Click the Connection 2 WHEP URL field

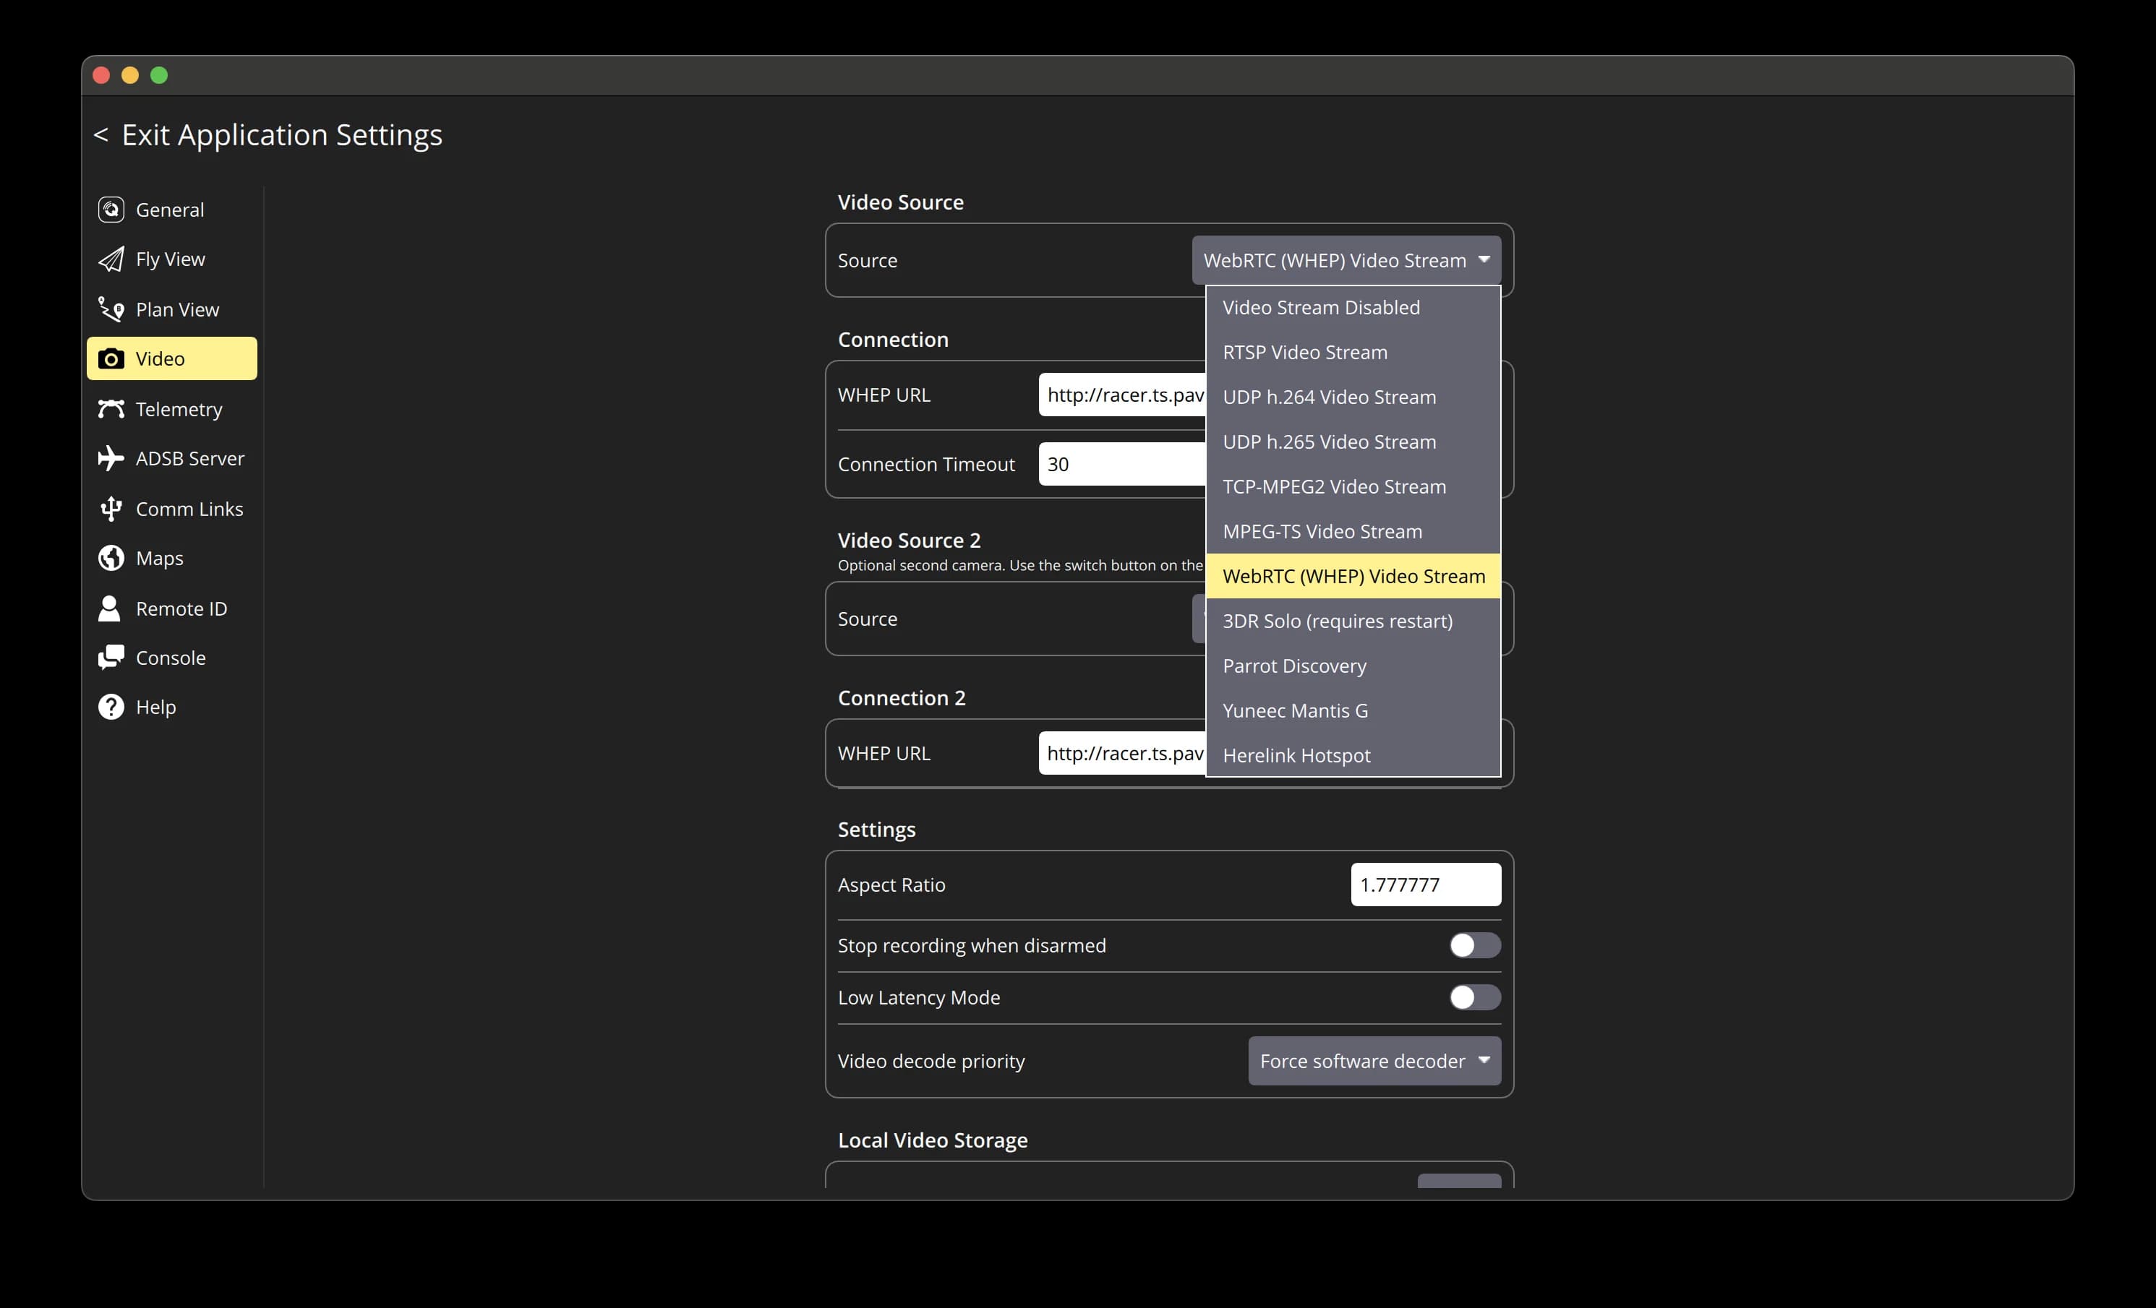[x=1122, y=754]
